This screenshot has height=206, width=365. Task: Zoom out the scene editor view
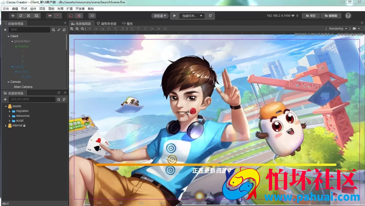coord(77,29)
